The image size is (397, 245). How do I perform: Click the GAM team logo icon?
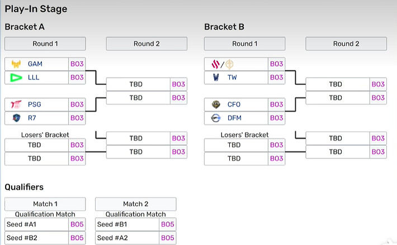(x=16, y=64)
